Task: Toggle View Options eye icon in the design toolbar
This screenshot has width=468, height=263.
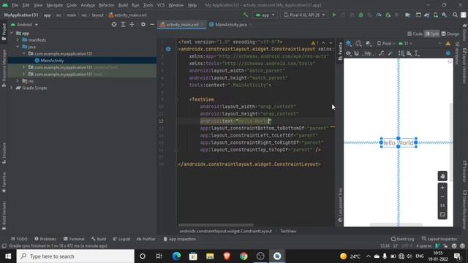Action: click(x=348, y=53)
